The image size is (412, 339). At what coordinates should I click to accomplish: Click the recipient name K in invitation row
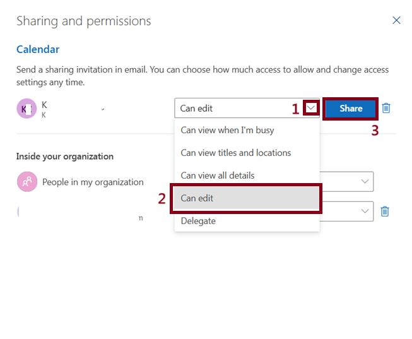tap(44, 105)
